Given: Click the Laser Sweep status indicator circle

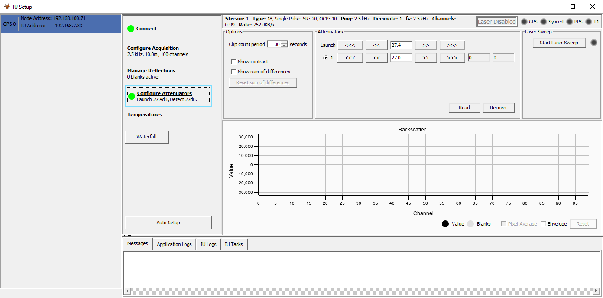Looking at the screenshot, I should [x=594, y=43].
